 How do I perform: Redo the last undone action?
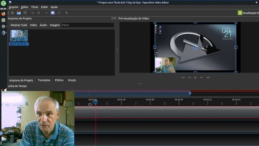[x=39, y=13]
